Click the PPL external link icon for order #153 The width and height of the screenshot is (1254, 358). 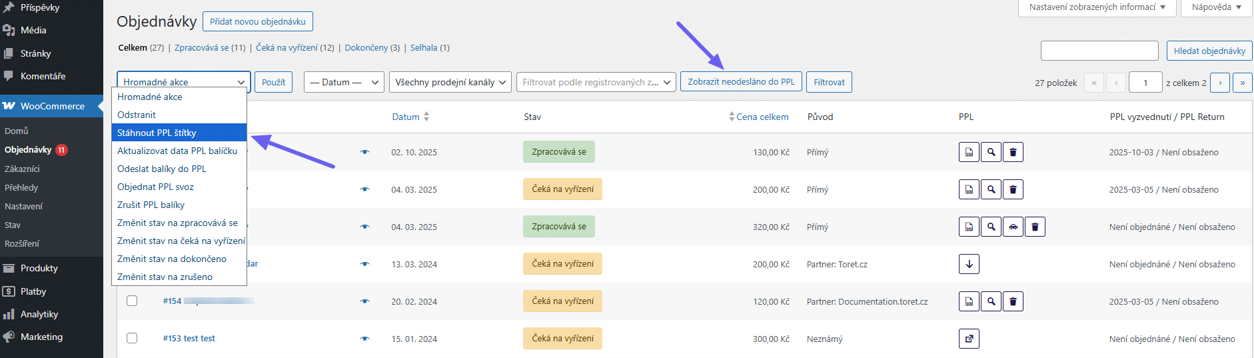(969, 339)
